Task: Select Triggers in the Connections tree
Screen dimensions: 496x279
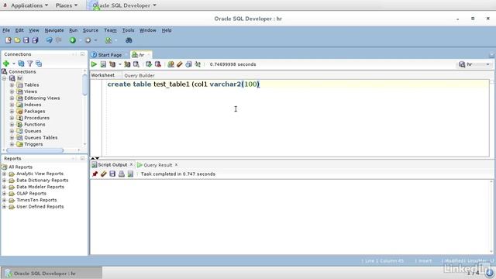Action: coord(33,144)
